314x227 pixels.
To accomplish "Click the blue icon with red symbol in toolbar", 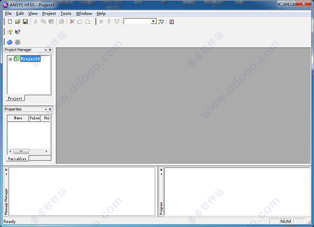I will [172, 21].
